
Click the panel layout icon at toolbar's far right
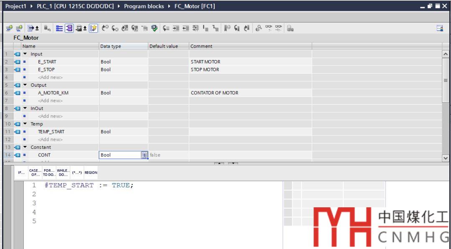point(439,28)
